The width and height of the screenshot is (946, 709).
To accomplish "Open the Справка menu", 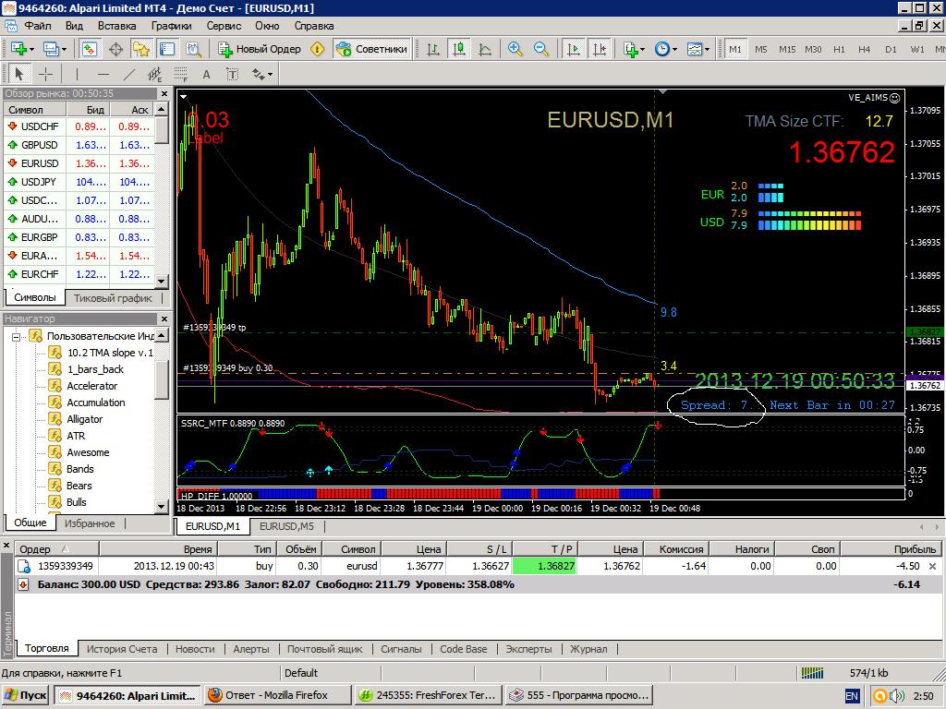I will pos(314,26).
